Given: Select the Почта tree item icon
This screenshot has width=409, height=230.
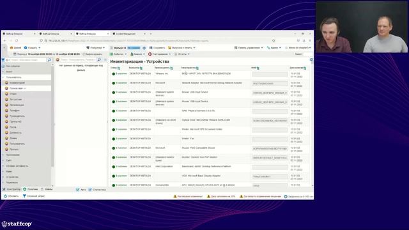Looking at the screenshot, I should pos(7,127).
